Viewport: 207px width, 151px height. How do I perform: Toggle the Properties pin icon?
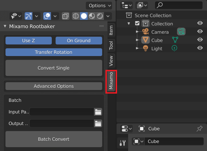tap(200, 129)
